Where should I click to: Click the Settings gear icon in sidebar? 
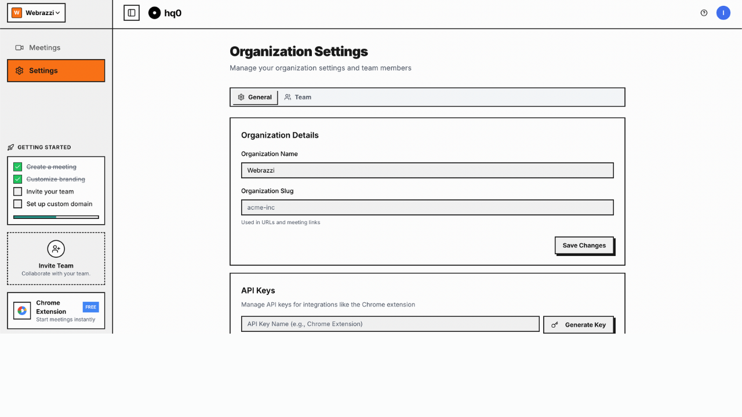click(x=20, y=70)
